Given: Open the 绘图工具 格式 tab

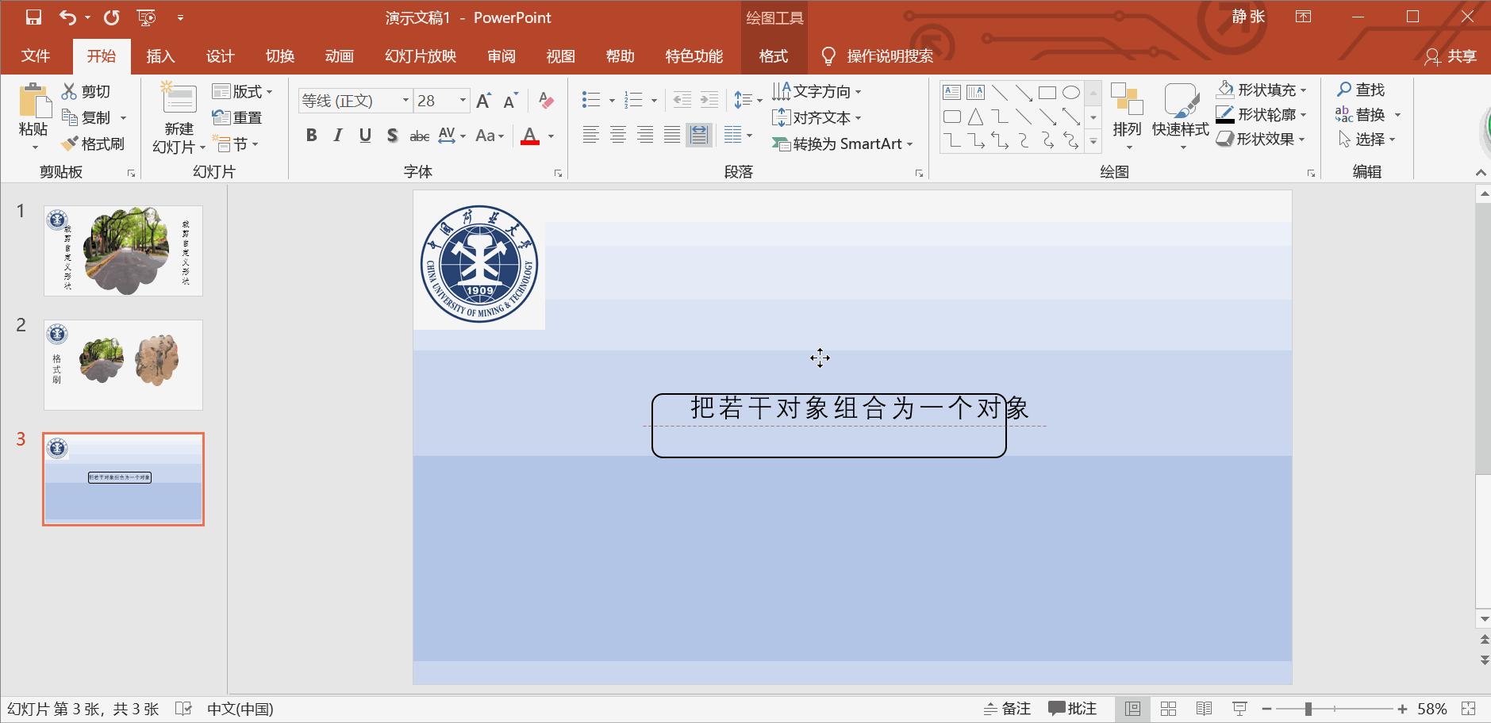Looking at the screenshot, I should point(772,55).
